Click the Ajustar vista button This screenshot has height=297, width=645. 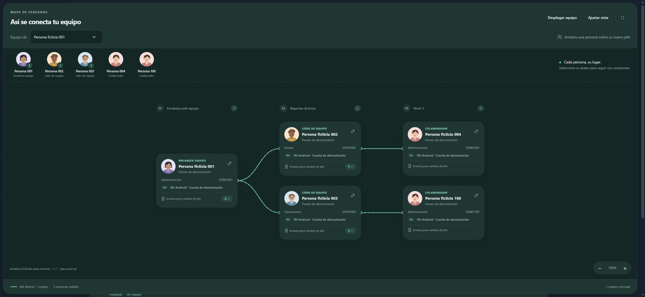[598, 18]
